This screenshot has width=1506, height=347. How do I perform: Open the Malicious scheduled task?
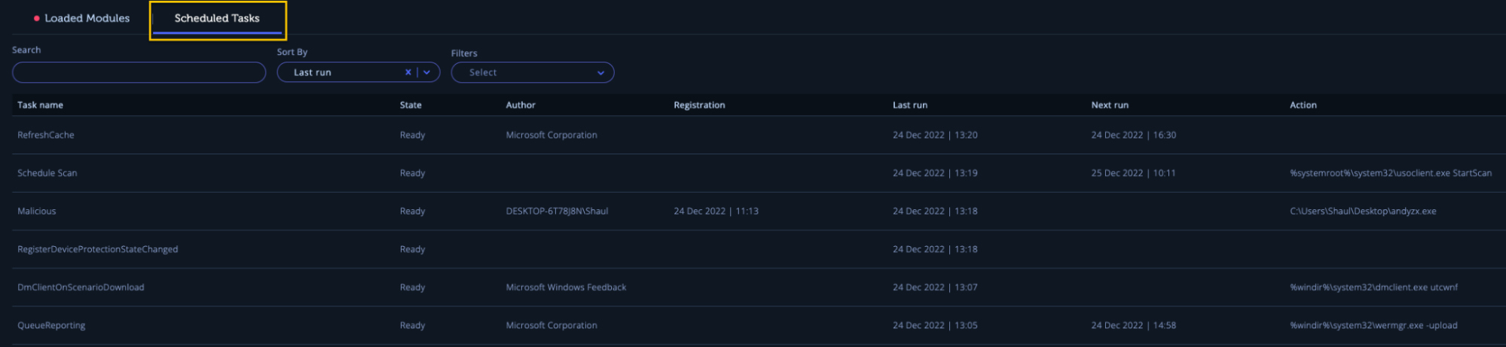coord(37,212)
